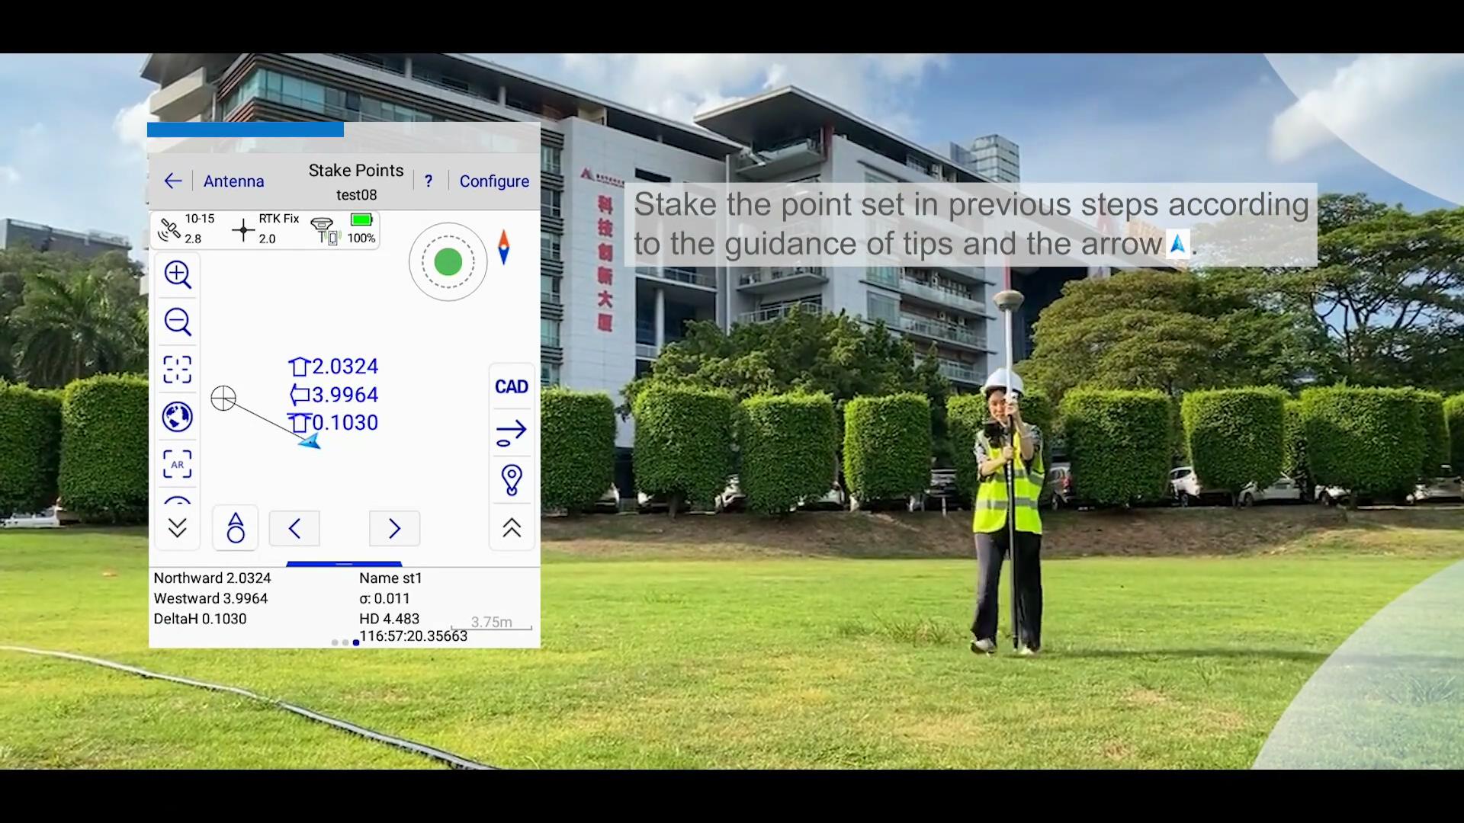Select the forward distance 2.0324 readout
The image size is (1464, 823).
333,367
